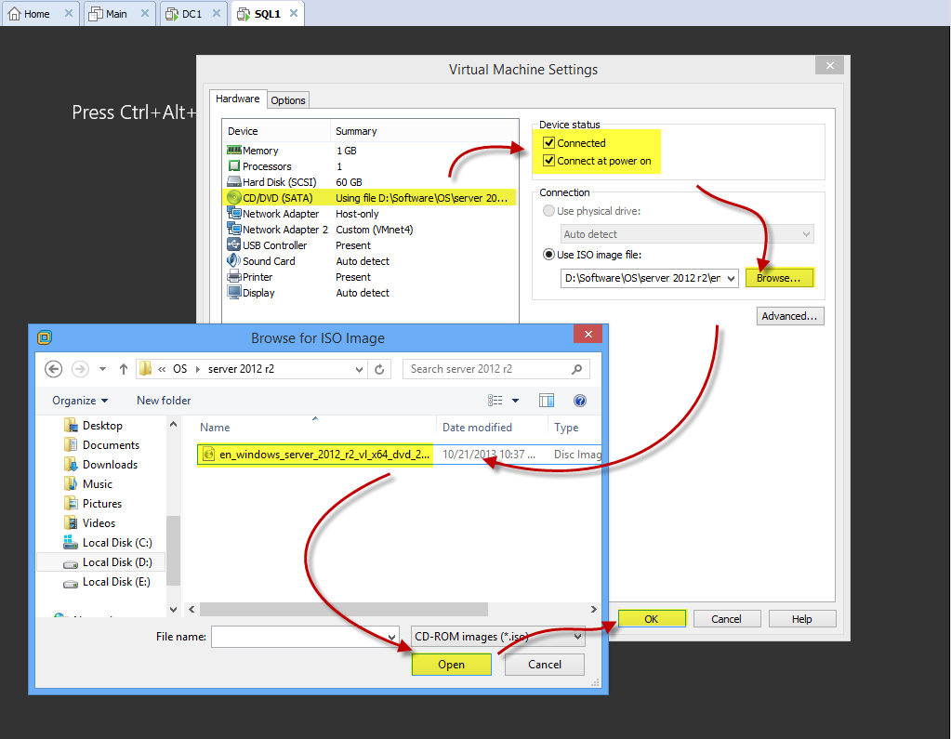951x739 pixels.
Task: Click Open in Browse for ISO Image
Action: coord(451,665)
